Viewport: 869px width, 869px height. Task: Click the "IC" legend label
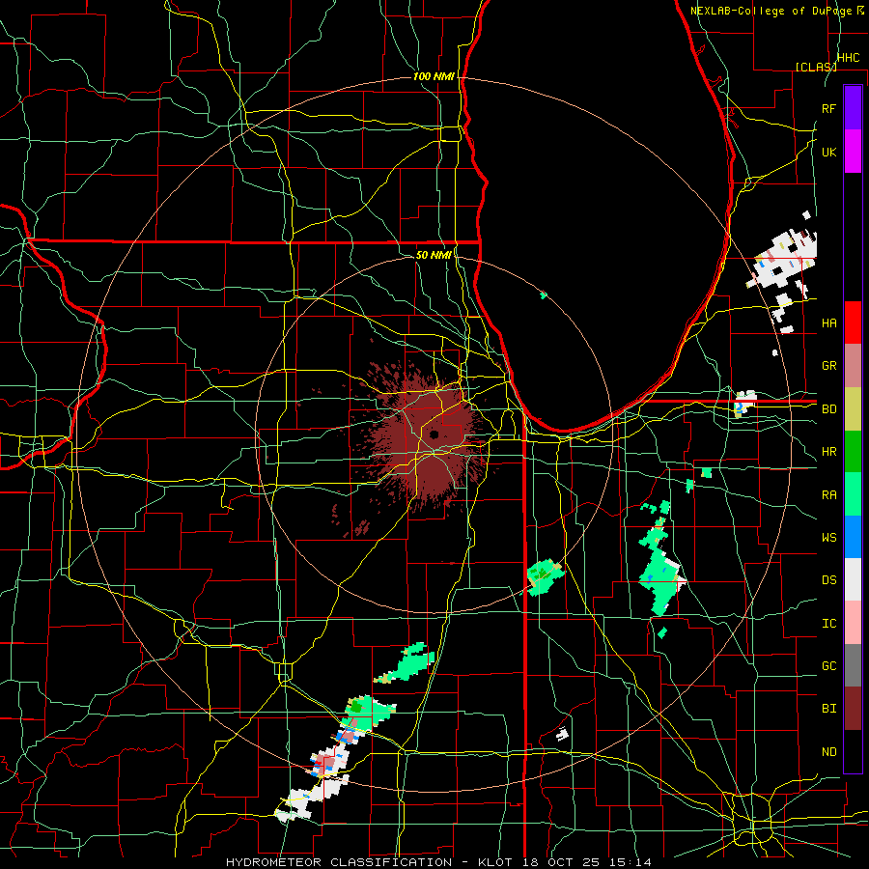829,623
